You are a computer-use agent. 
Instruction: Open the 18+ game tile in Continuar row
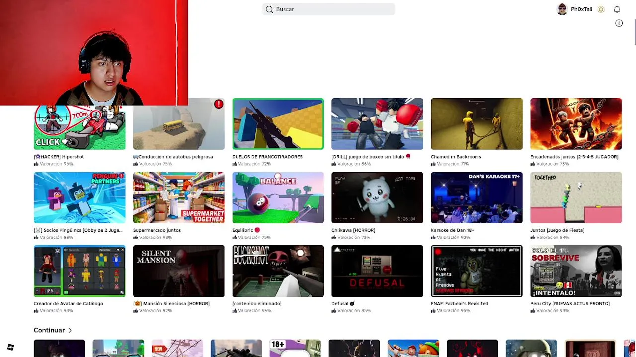point(295,348)
